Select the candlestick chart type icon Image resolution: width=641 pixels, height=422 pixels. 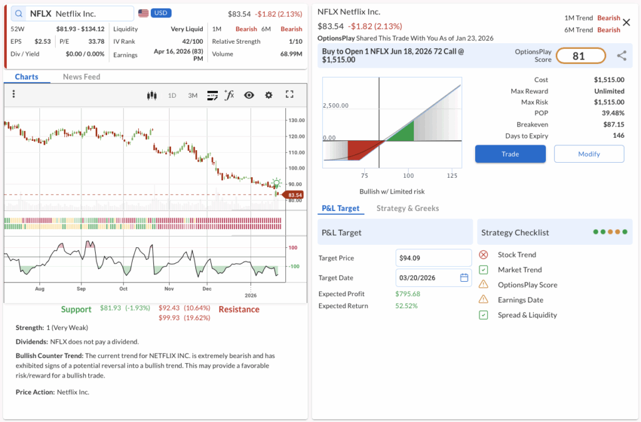point(151,95)
